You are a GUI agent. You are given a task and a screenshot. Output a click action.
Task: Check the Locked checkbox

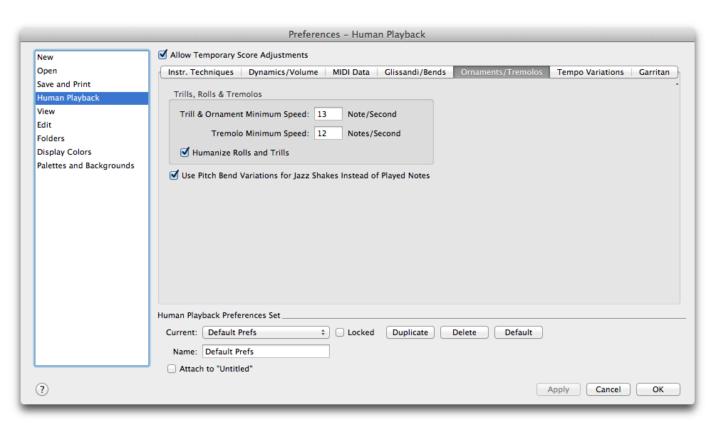coord(341,332)
